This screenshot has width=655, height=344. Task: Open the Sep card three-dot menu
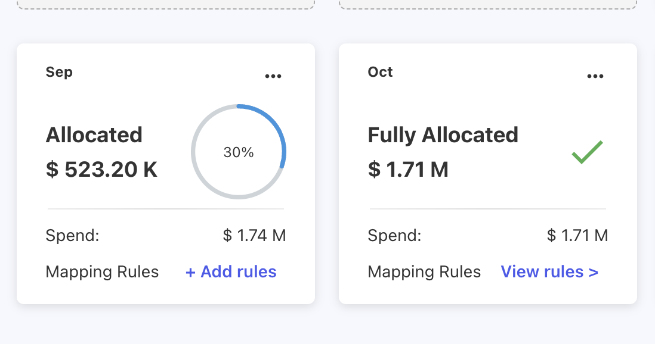(x=273, y=76)
